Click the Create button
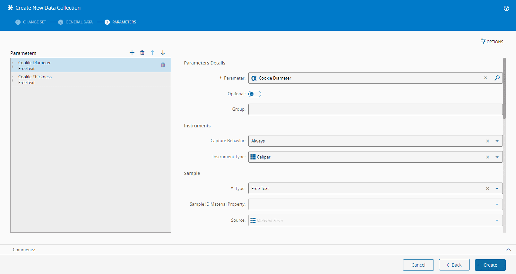The height and width of the screenshot is (274, 516). pos(490,265)
